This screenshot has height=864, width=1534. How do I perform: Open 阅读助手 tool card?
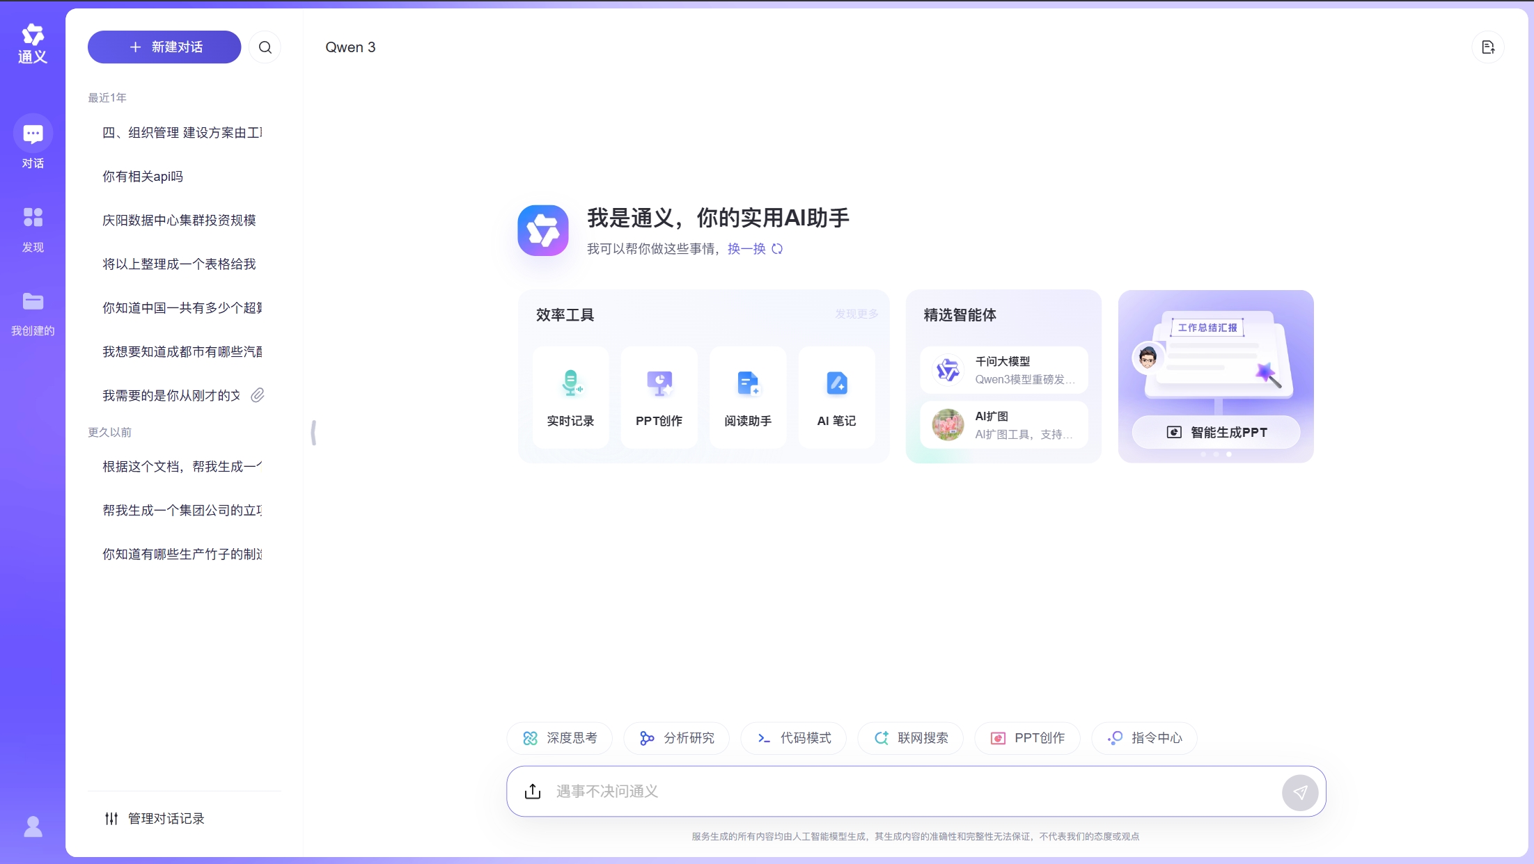coord(748,397)
